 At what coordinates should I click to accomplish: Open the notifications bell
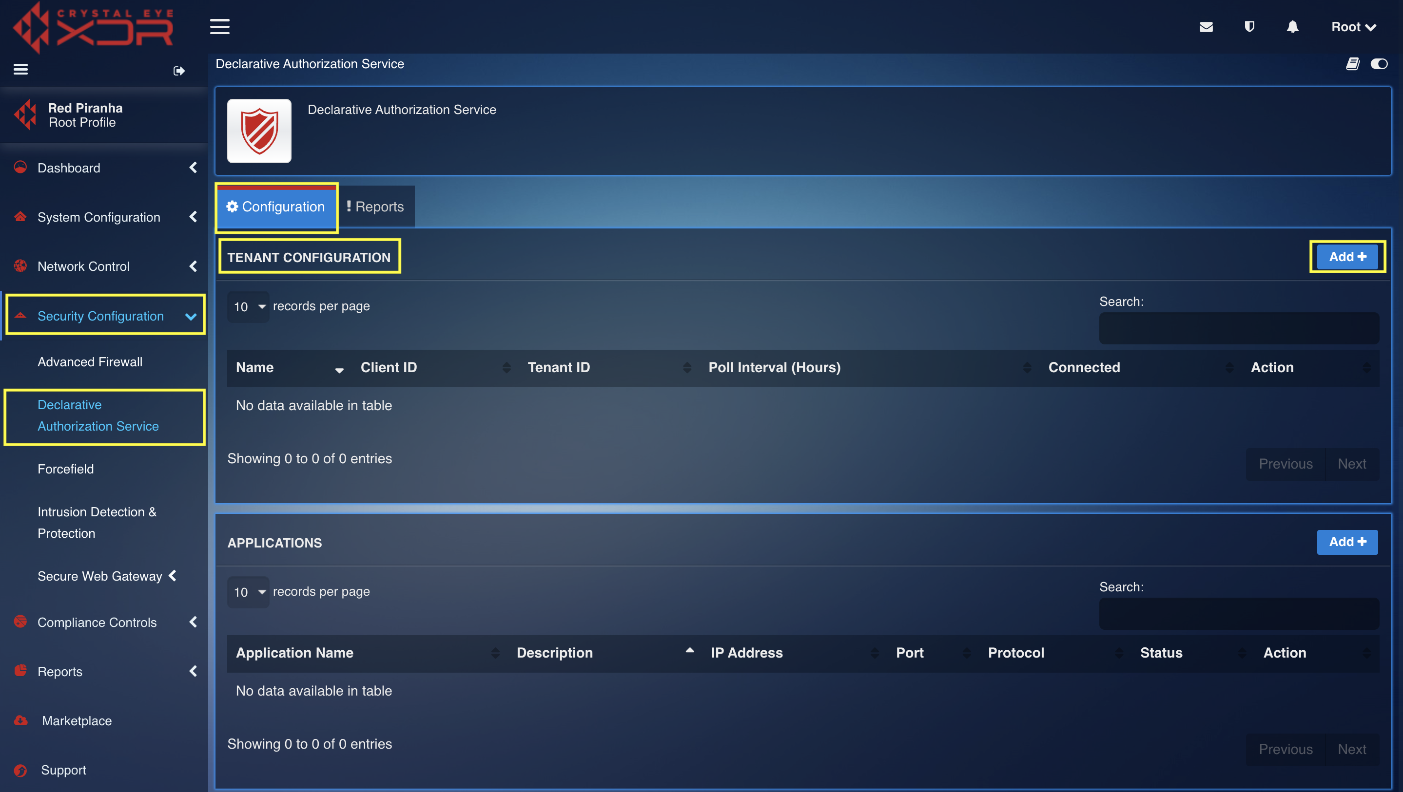tap(1292, 27)
